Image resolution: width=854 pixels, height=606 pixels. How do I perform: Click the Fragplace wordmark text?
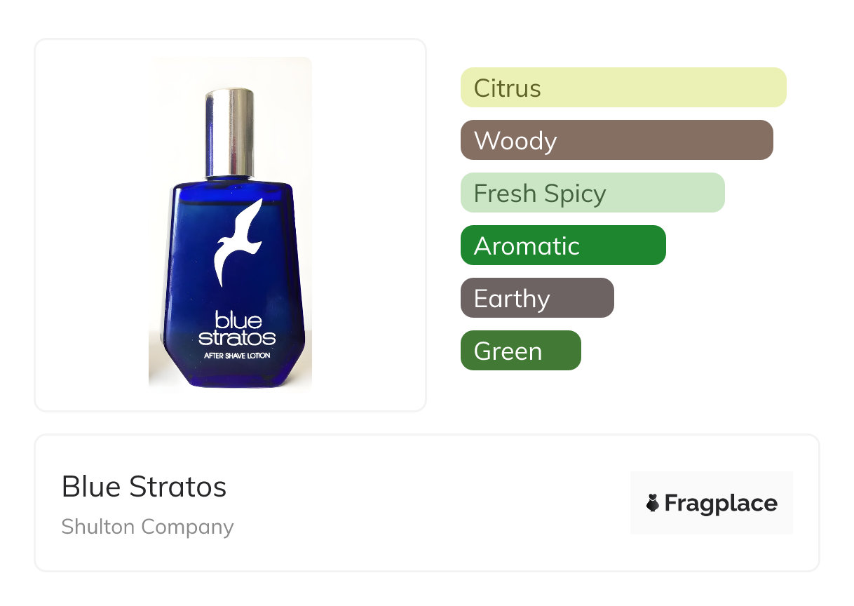pyautogui.click(x=721, y=504)
